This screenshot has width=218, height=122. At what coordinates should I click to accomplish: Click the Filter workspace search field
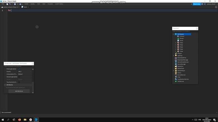tap(185, 32)
